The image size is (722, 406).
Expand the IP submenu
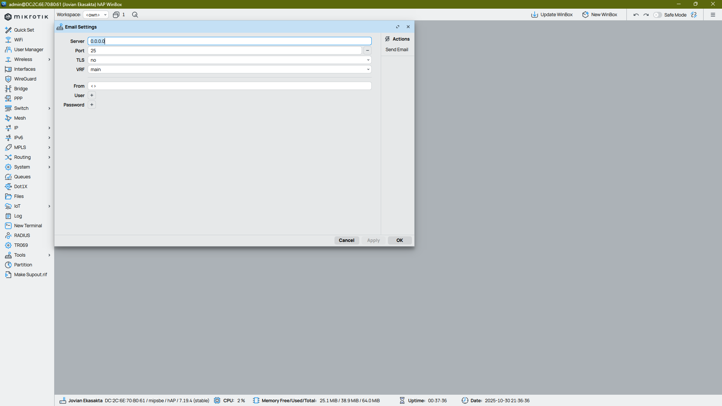[x=49, y=128]
